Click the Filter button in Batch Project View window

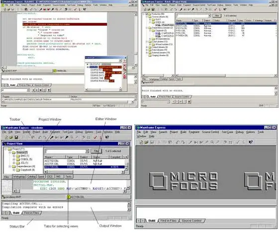217,16
